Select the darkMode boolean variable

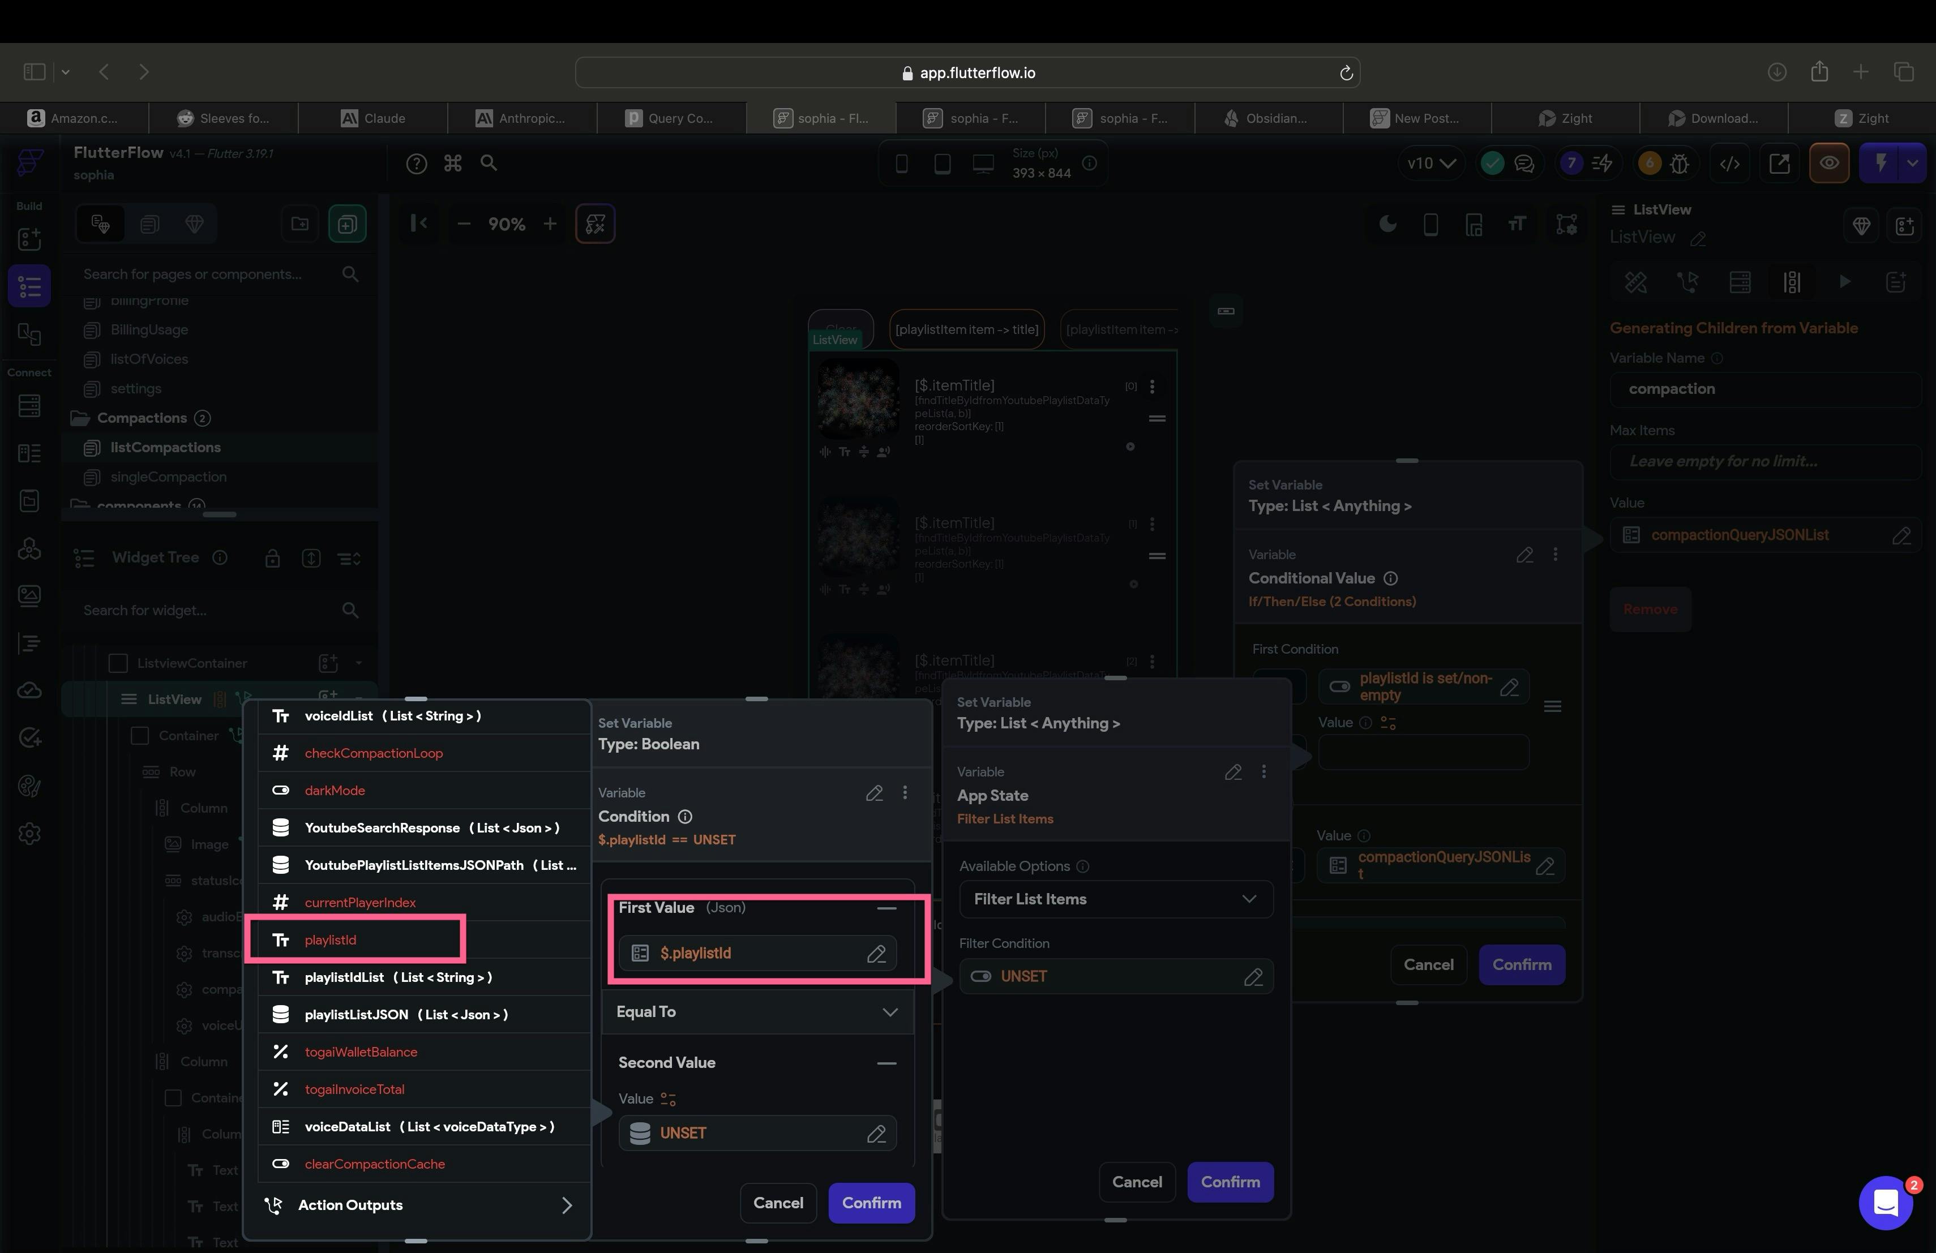pyautogui.click(x=335, y=791)
